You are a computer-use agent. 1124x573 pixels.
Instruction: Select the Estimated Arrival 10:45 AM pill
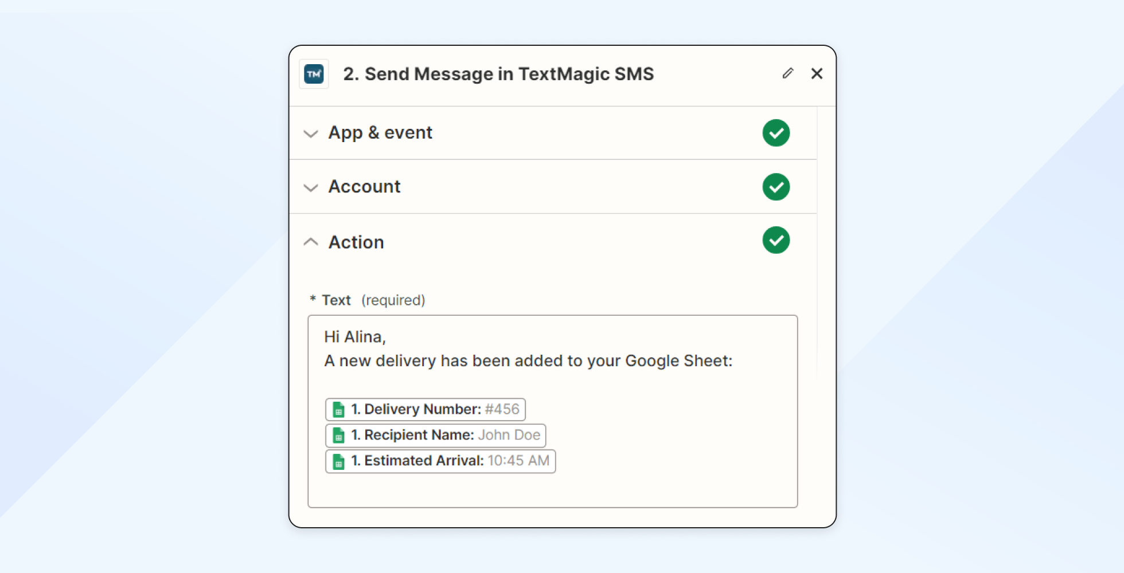coord(440,461)
